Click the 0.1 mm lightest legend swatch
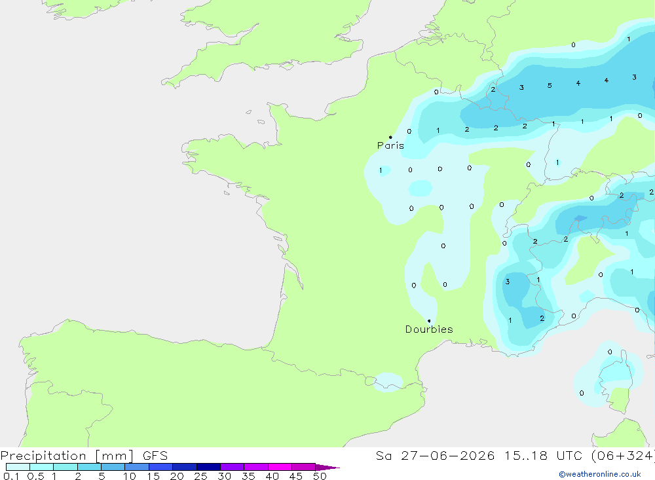Screen dimensions: 655x480 (x=18, y=467)
